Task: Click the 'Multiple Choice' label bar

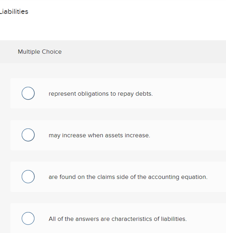Action: (x=40, y=52)
